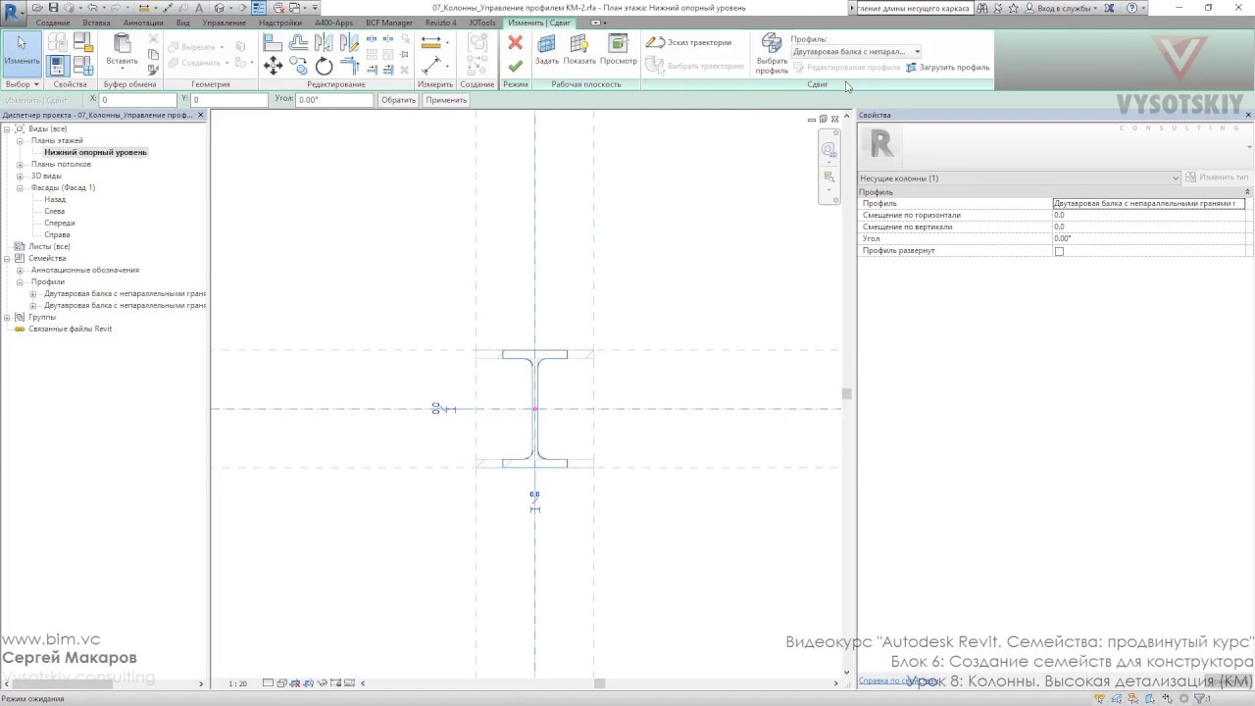The image size is (1255, 706).
Task: Click the Undo arrow in quick access toolbar
Action: coord(91,8)
